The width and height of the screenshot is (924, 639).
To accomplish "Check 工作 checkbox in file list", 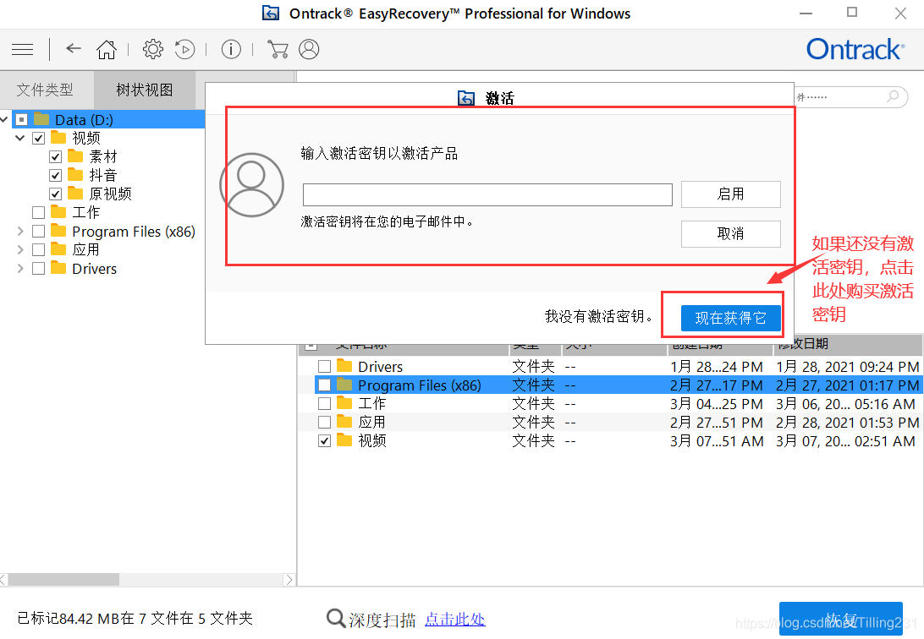I will click(324, 404).
